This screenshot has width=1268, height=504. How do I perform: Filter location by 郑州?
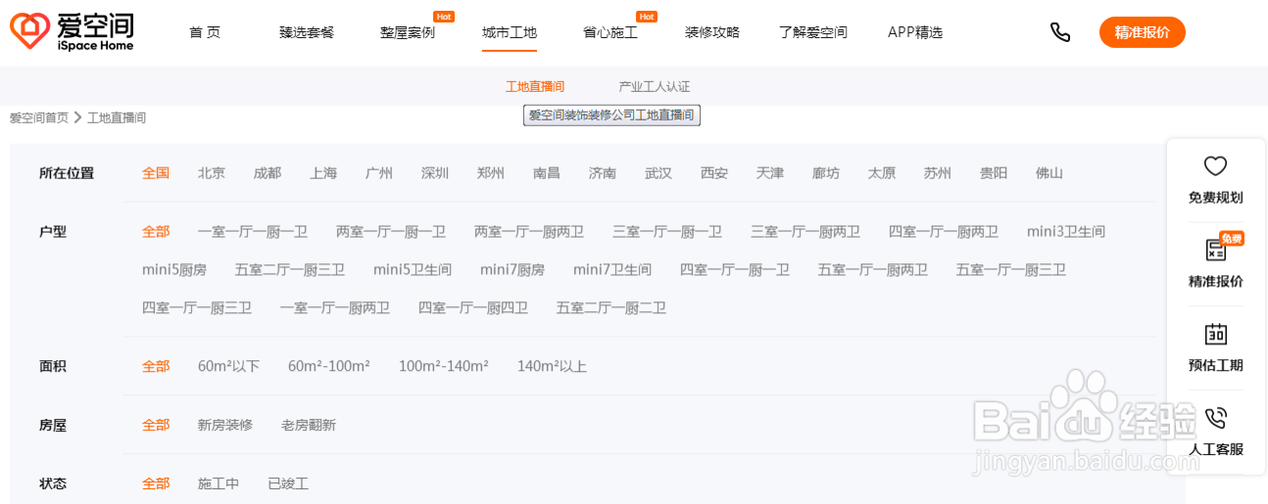pos(491,173)
